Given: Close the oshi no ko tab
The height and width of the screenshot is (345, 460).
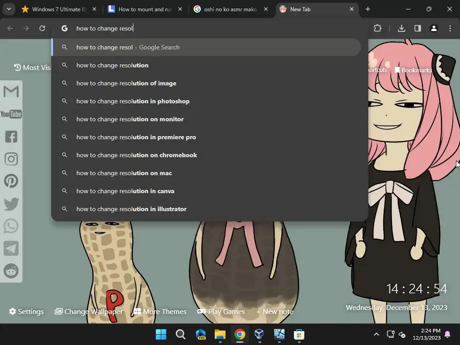Looking at the screenshot, I should click(x=266, y=9).
